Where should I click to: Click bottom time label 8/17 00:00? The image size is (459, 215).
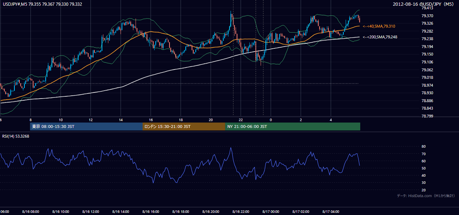[271, 211]
